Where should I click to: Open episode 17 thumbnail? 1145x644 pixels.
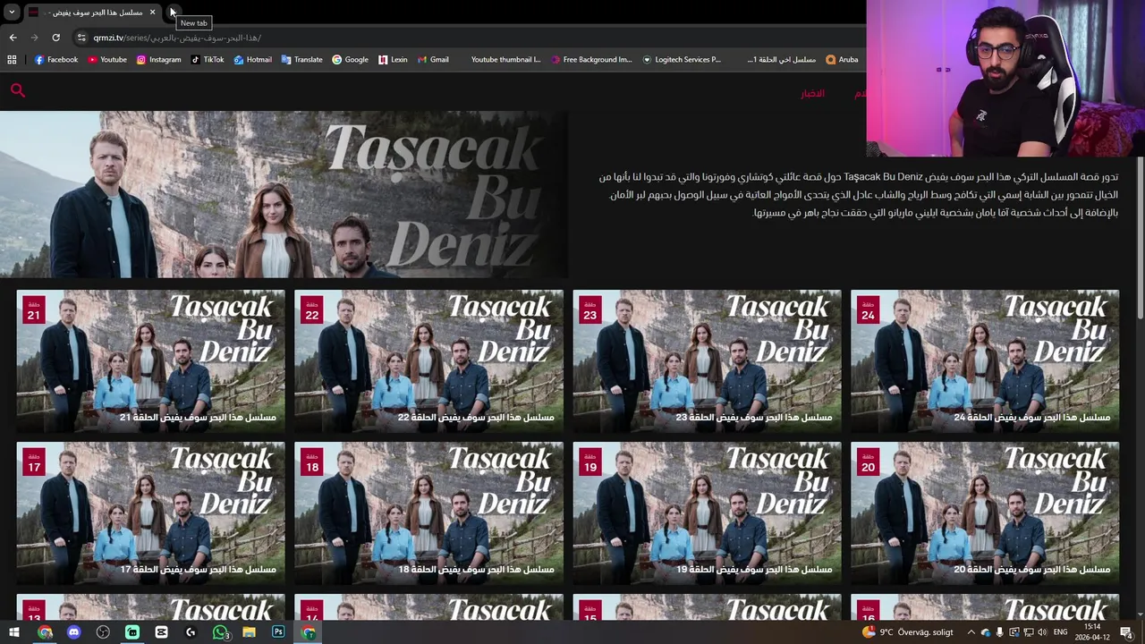coord(150,513)
